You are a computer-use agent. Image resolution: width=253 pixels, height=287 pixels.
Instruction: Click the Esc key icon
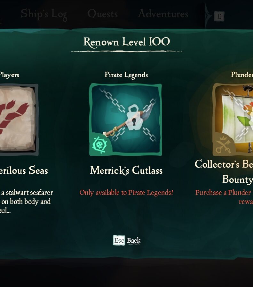(x=119, y=240)
